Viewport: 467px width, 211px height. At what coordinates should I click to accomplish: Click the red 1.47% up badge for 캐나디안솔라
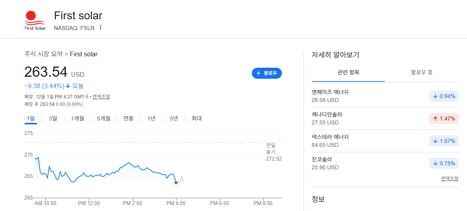444,119
